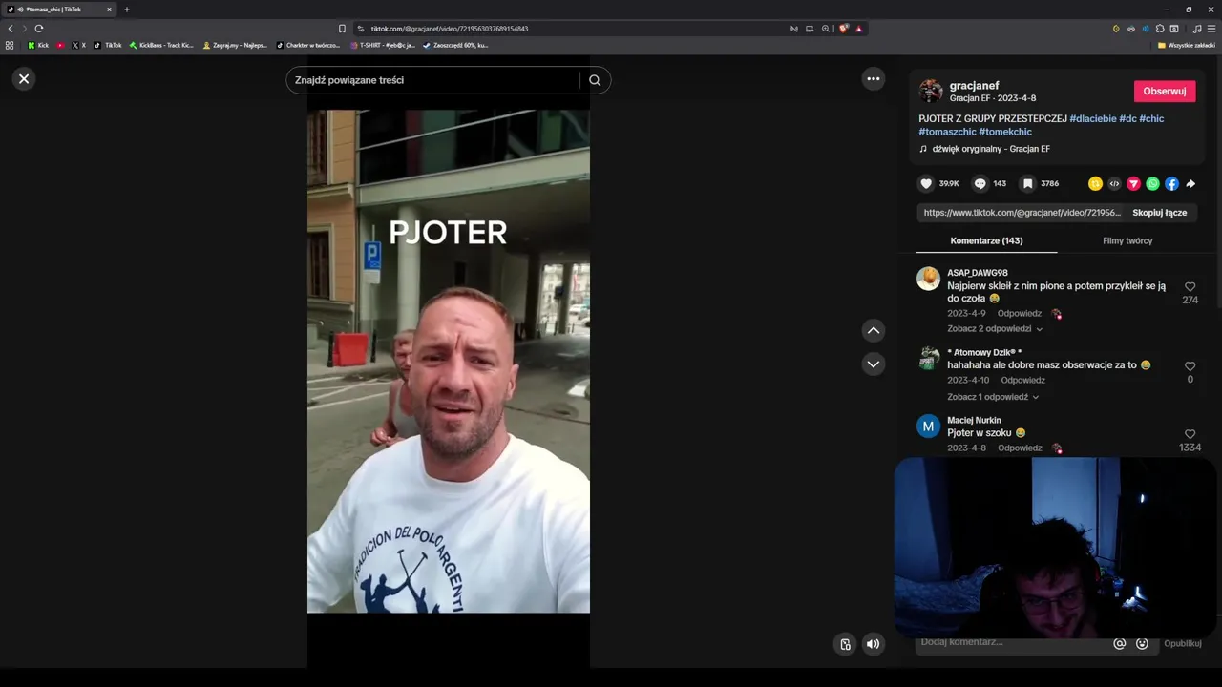Click the clip icon next to the volume button
Screen dimensions: 1222x687
(x=845, y=644)
